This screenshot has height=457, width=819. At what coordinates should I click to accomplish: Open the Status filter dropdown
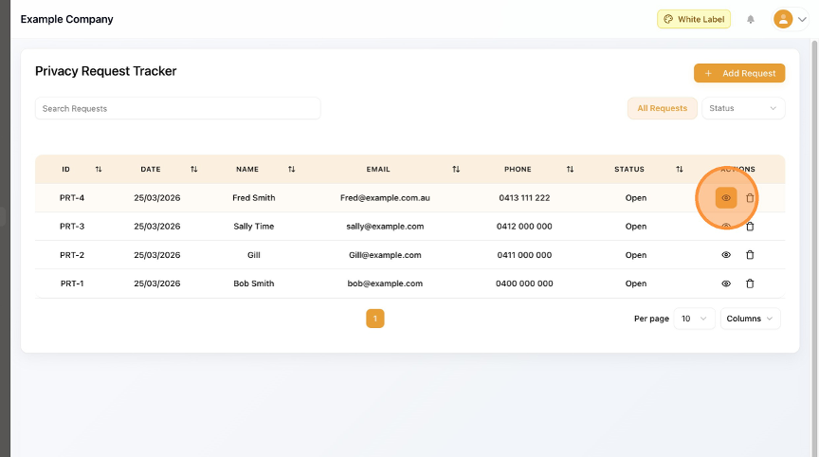[743, 108]
